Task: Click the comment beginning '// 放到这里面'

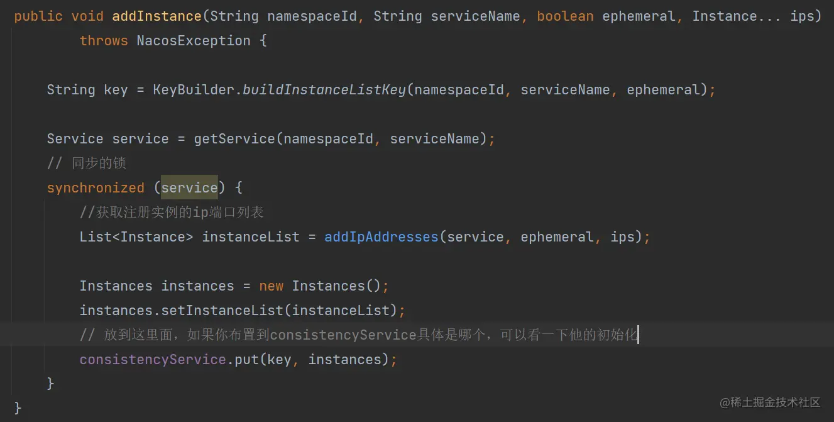Action: pos(359,335)
